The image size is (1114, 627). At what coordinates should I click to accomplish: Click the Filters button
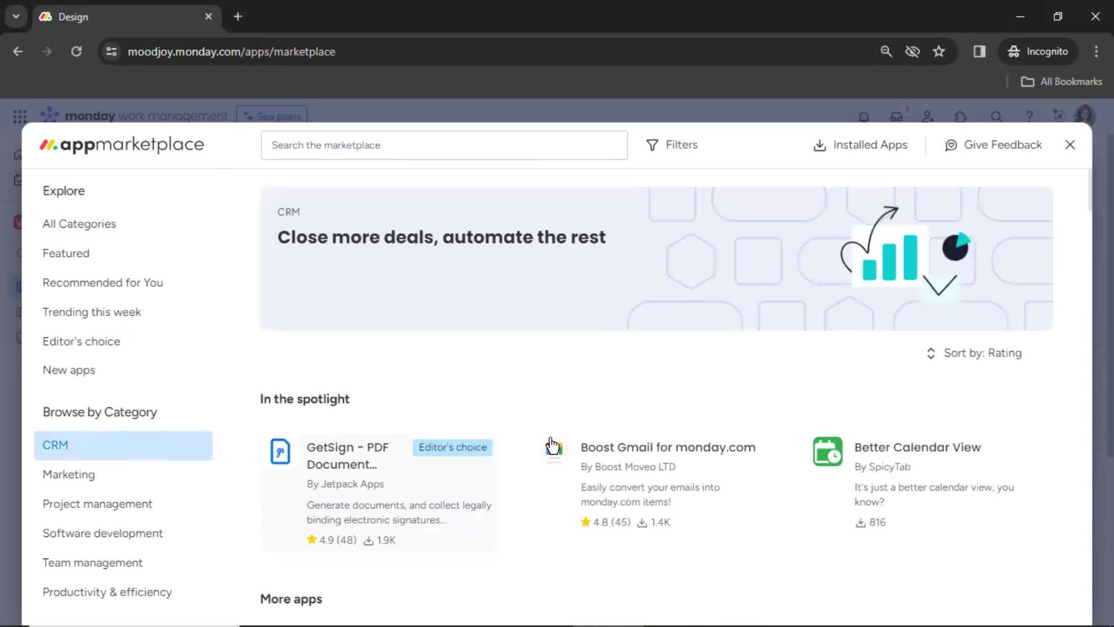672,145
